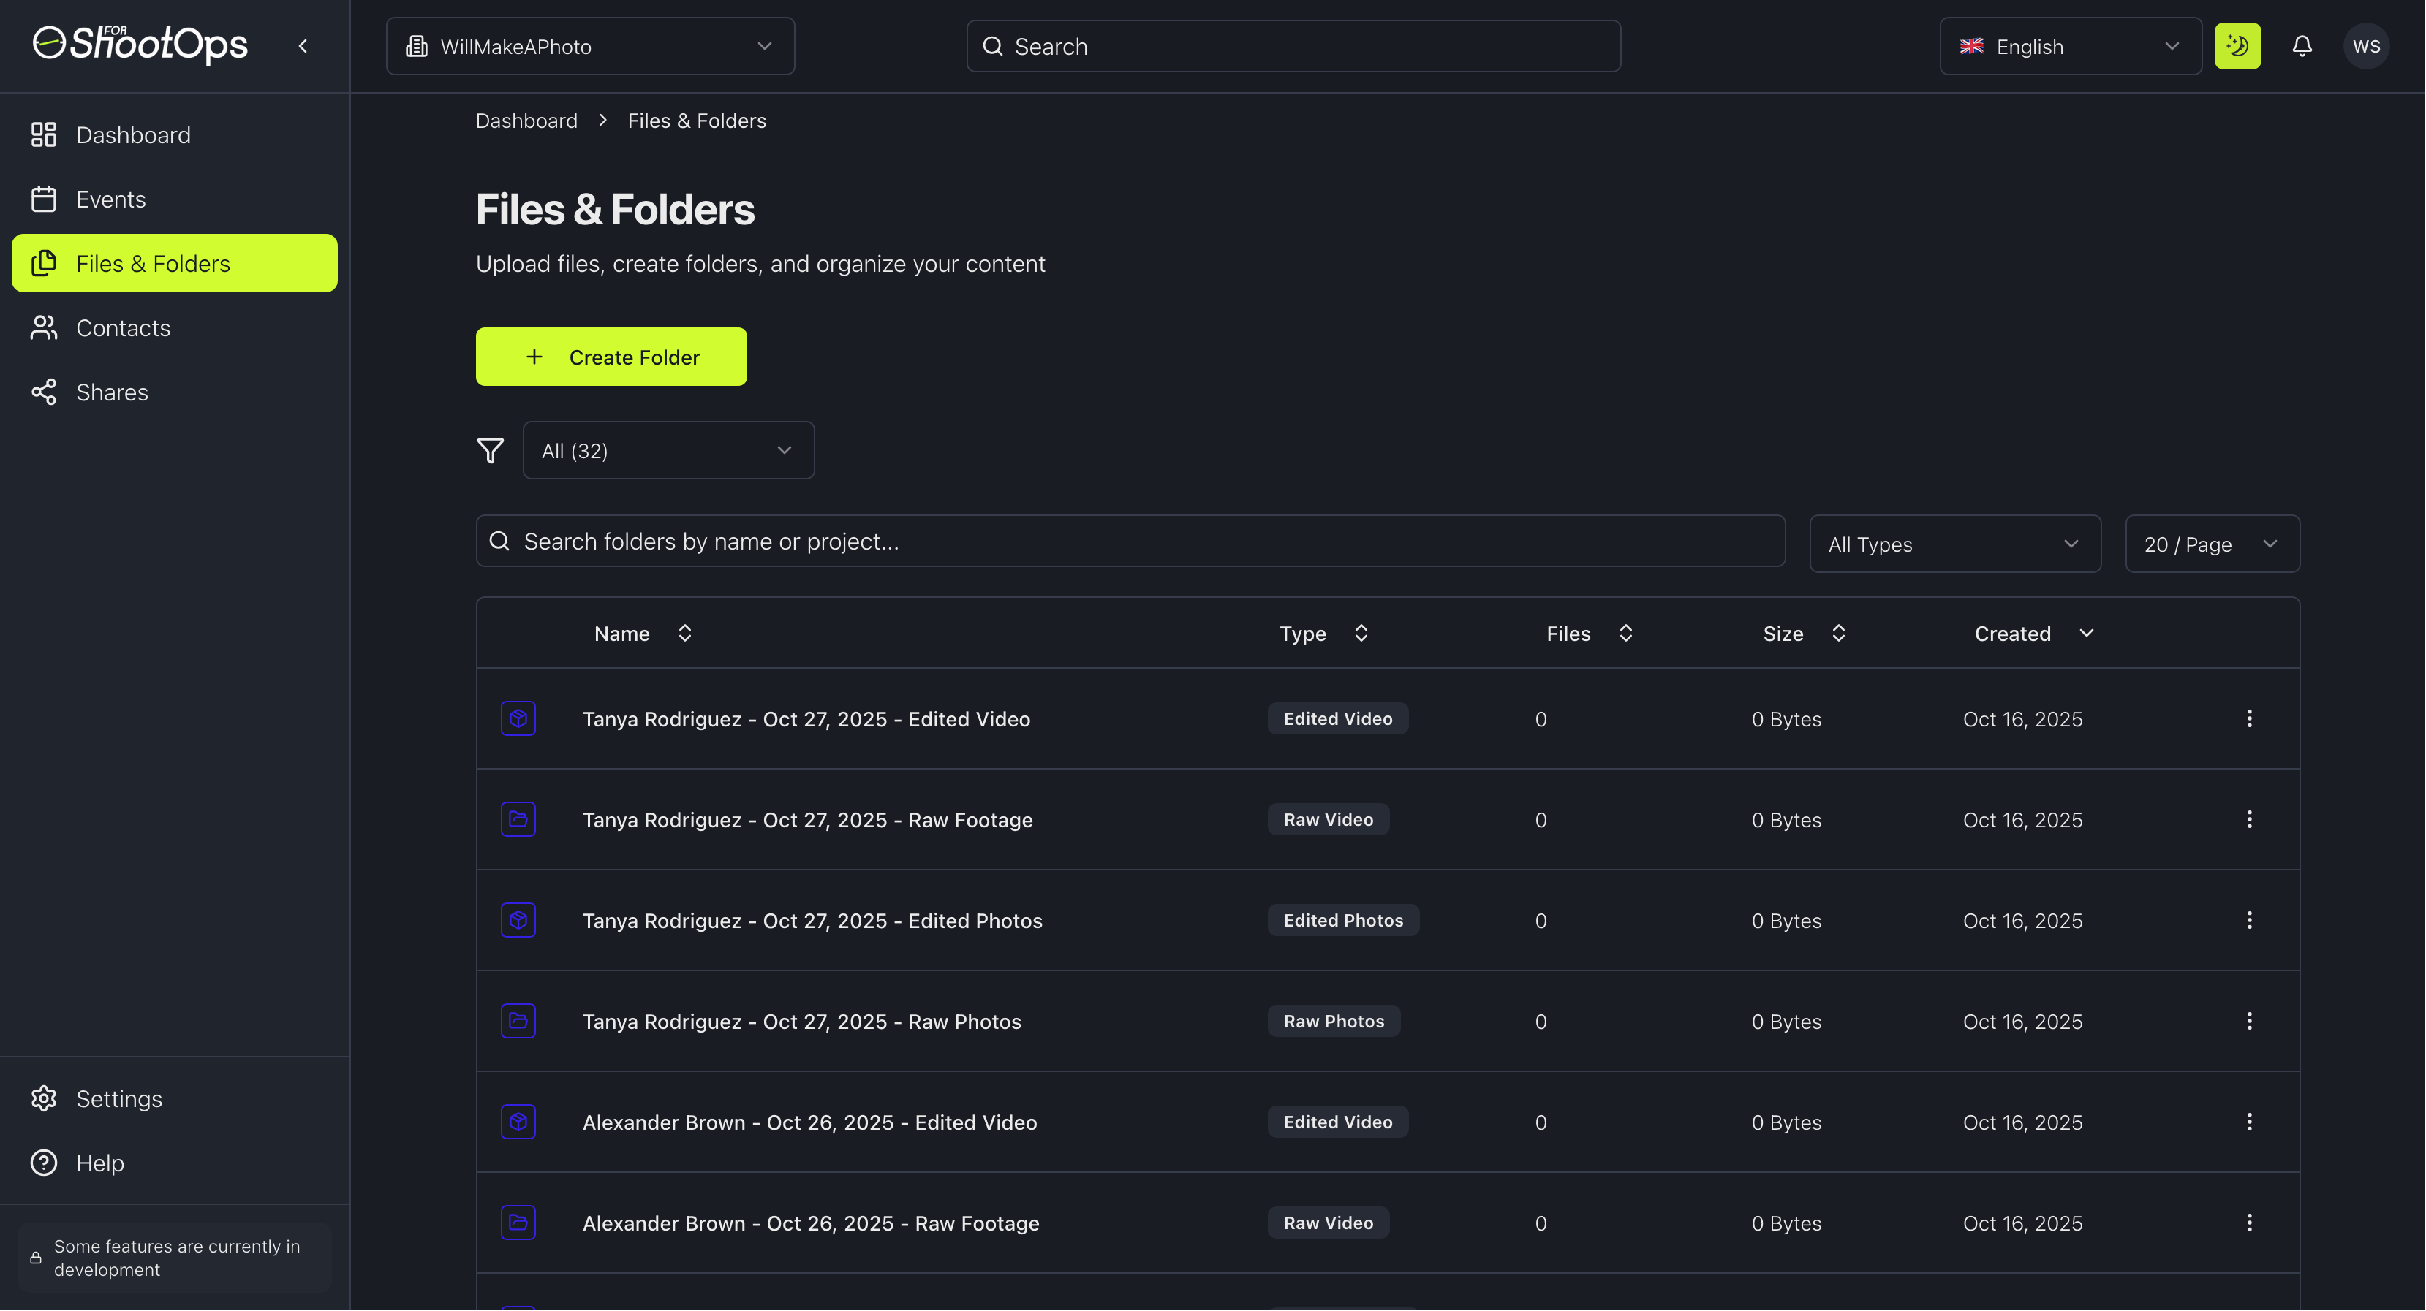The height and width of the screenshot is (1311, 2426).
Task: Click the ShootOps logo
Action: point(138,45)
